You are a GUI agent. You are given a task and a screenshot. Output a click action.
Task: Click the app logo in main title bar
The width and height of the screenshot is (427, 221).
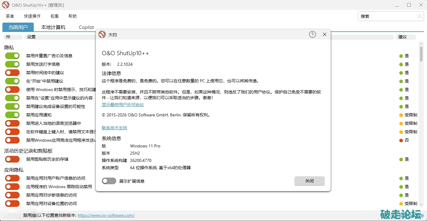click(x=6, y=5)
